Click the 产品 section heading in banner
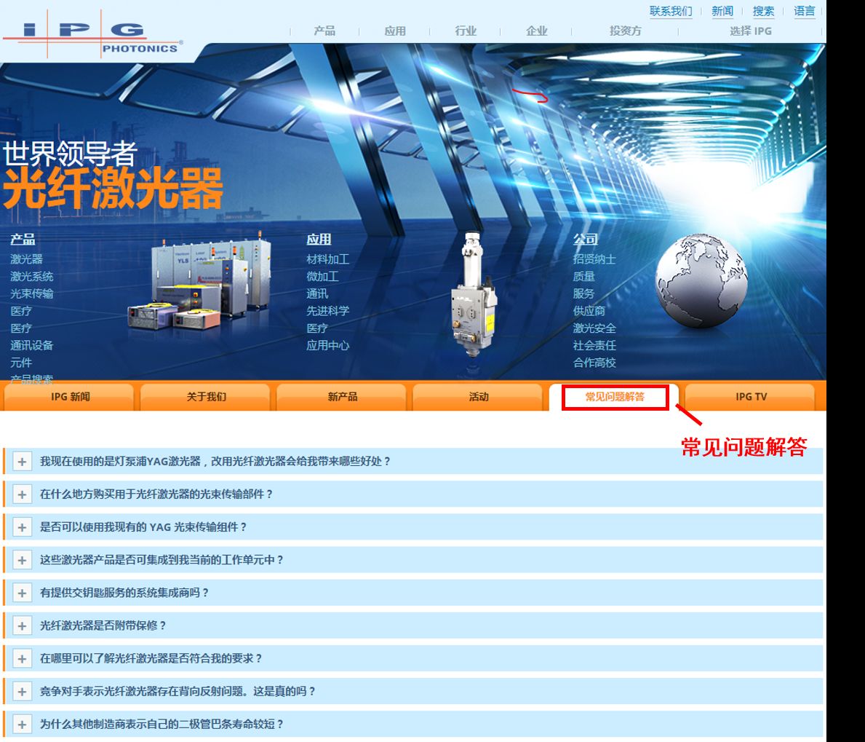 (x=23, y=239)
